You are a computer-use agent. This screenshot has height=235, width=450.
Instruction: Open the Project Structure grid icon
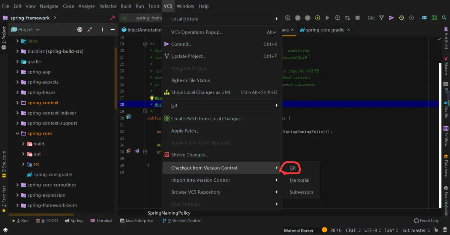(424, 18)
